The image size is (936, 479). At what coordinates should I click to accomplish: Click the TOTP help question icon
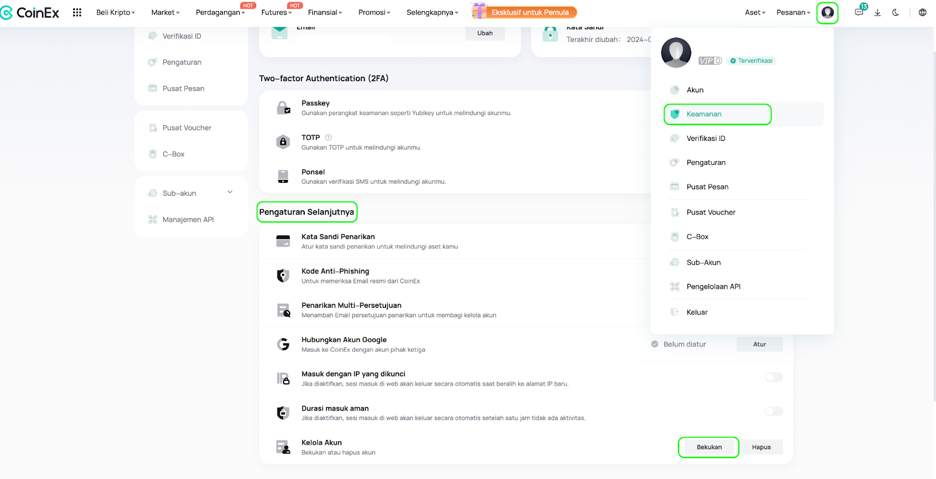328,138
